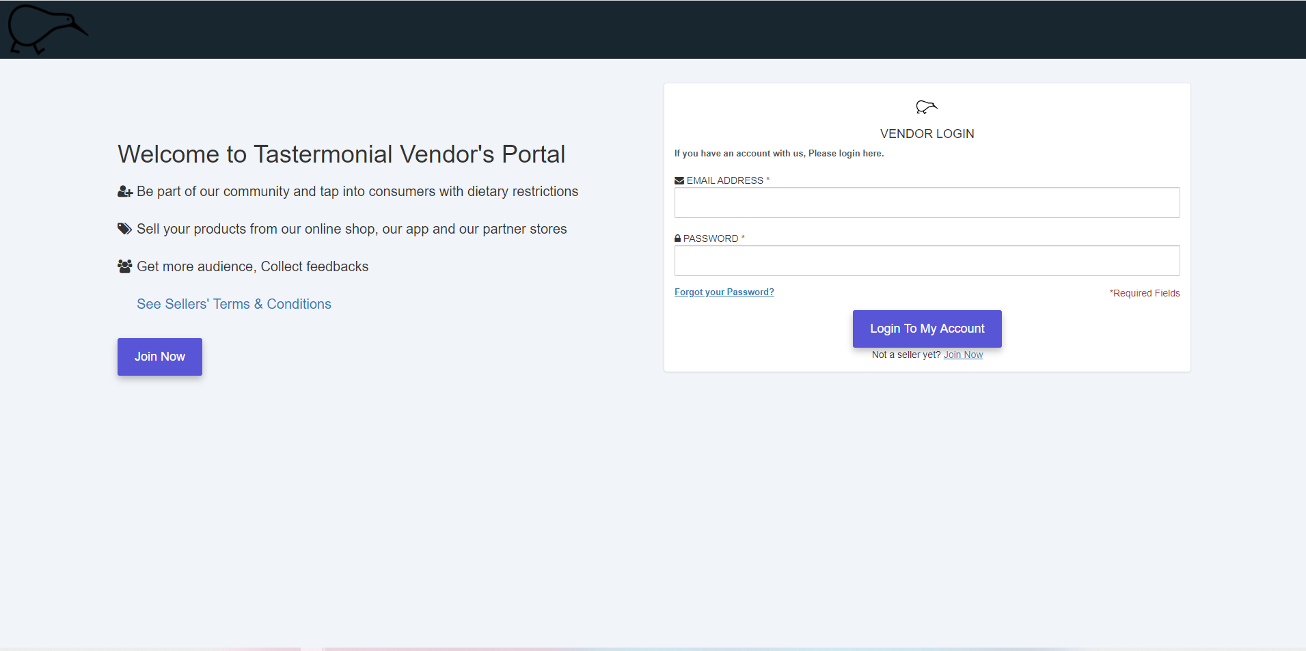Click the *Required Fields note
Viewport: 1306px width, 651px height.
pyautogui.click(x=1145, y=293)
